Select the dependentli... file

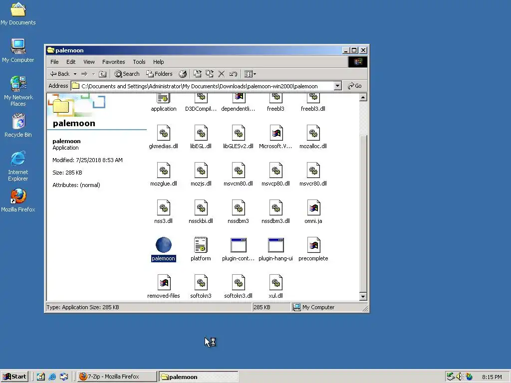click(238, 98)
